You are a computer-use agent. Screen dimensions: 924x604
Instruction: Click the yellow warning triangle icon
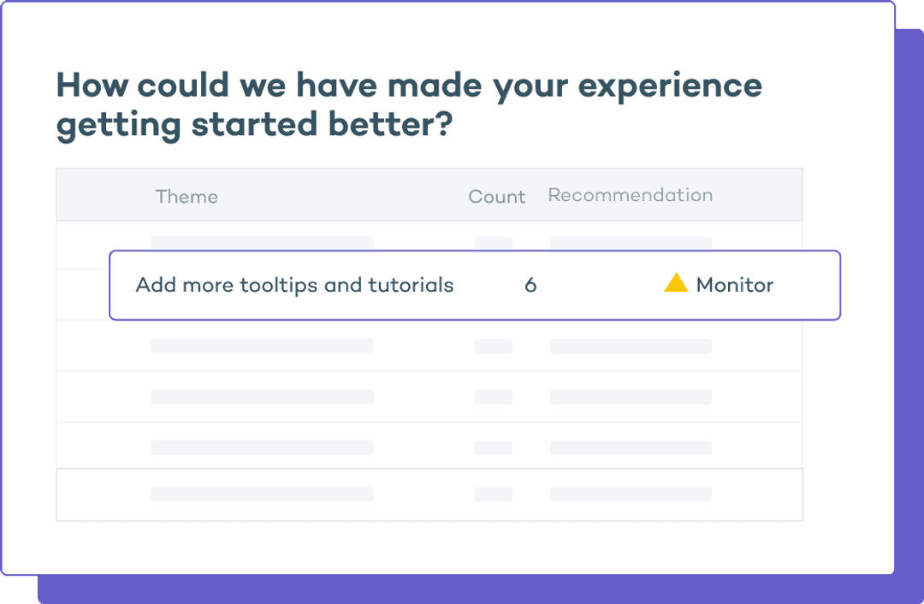click(x=676, y=283)
